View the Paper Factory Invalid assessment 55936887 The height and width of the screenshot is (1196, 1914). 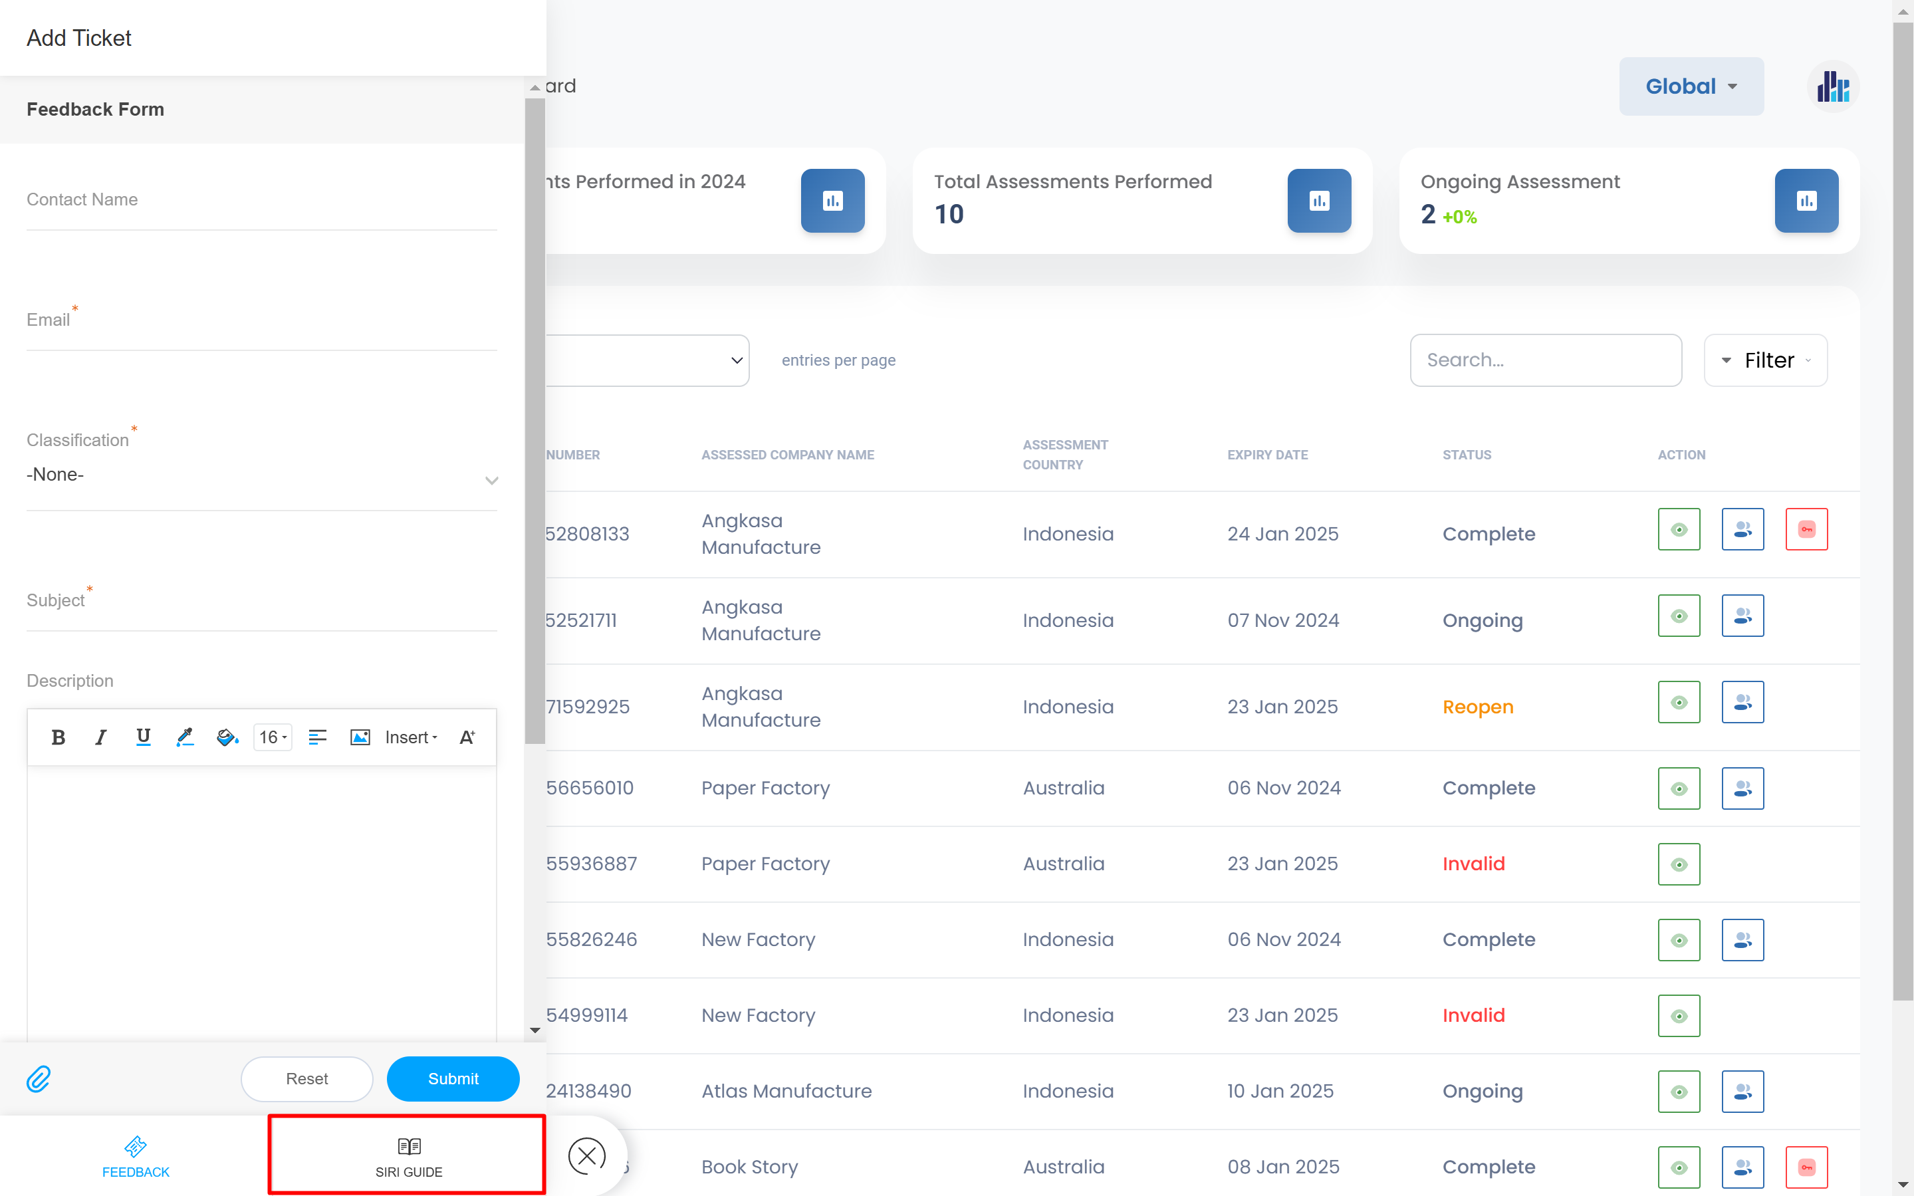pos(1678,864)
